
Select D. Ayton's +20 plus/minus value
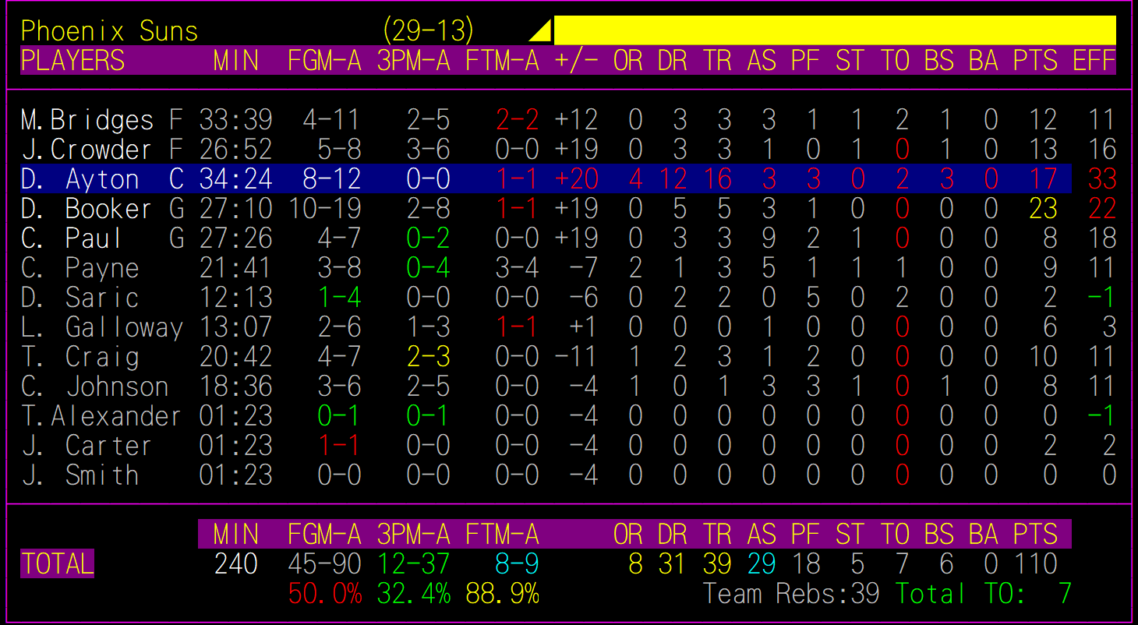pos(577,179)
